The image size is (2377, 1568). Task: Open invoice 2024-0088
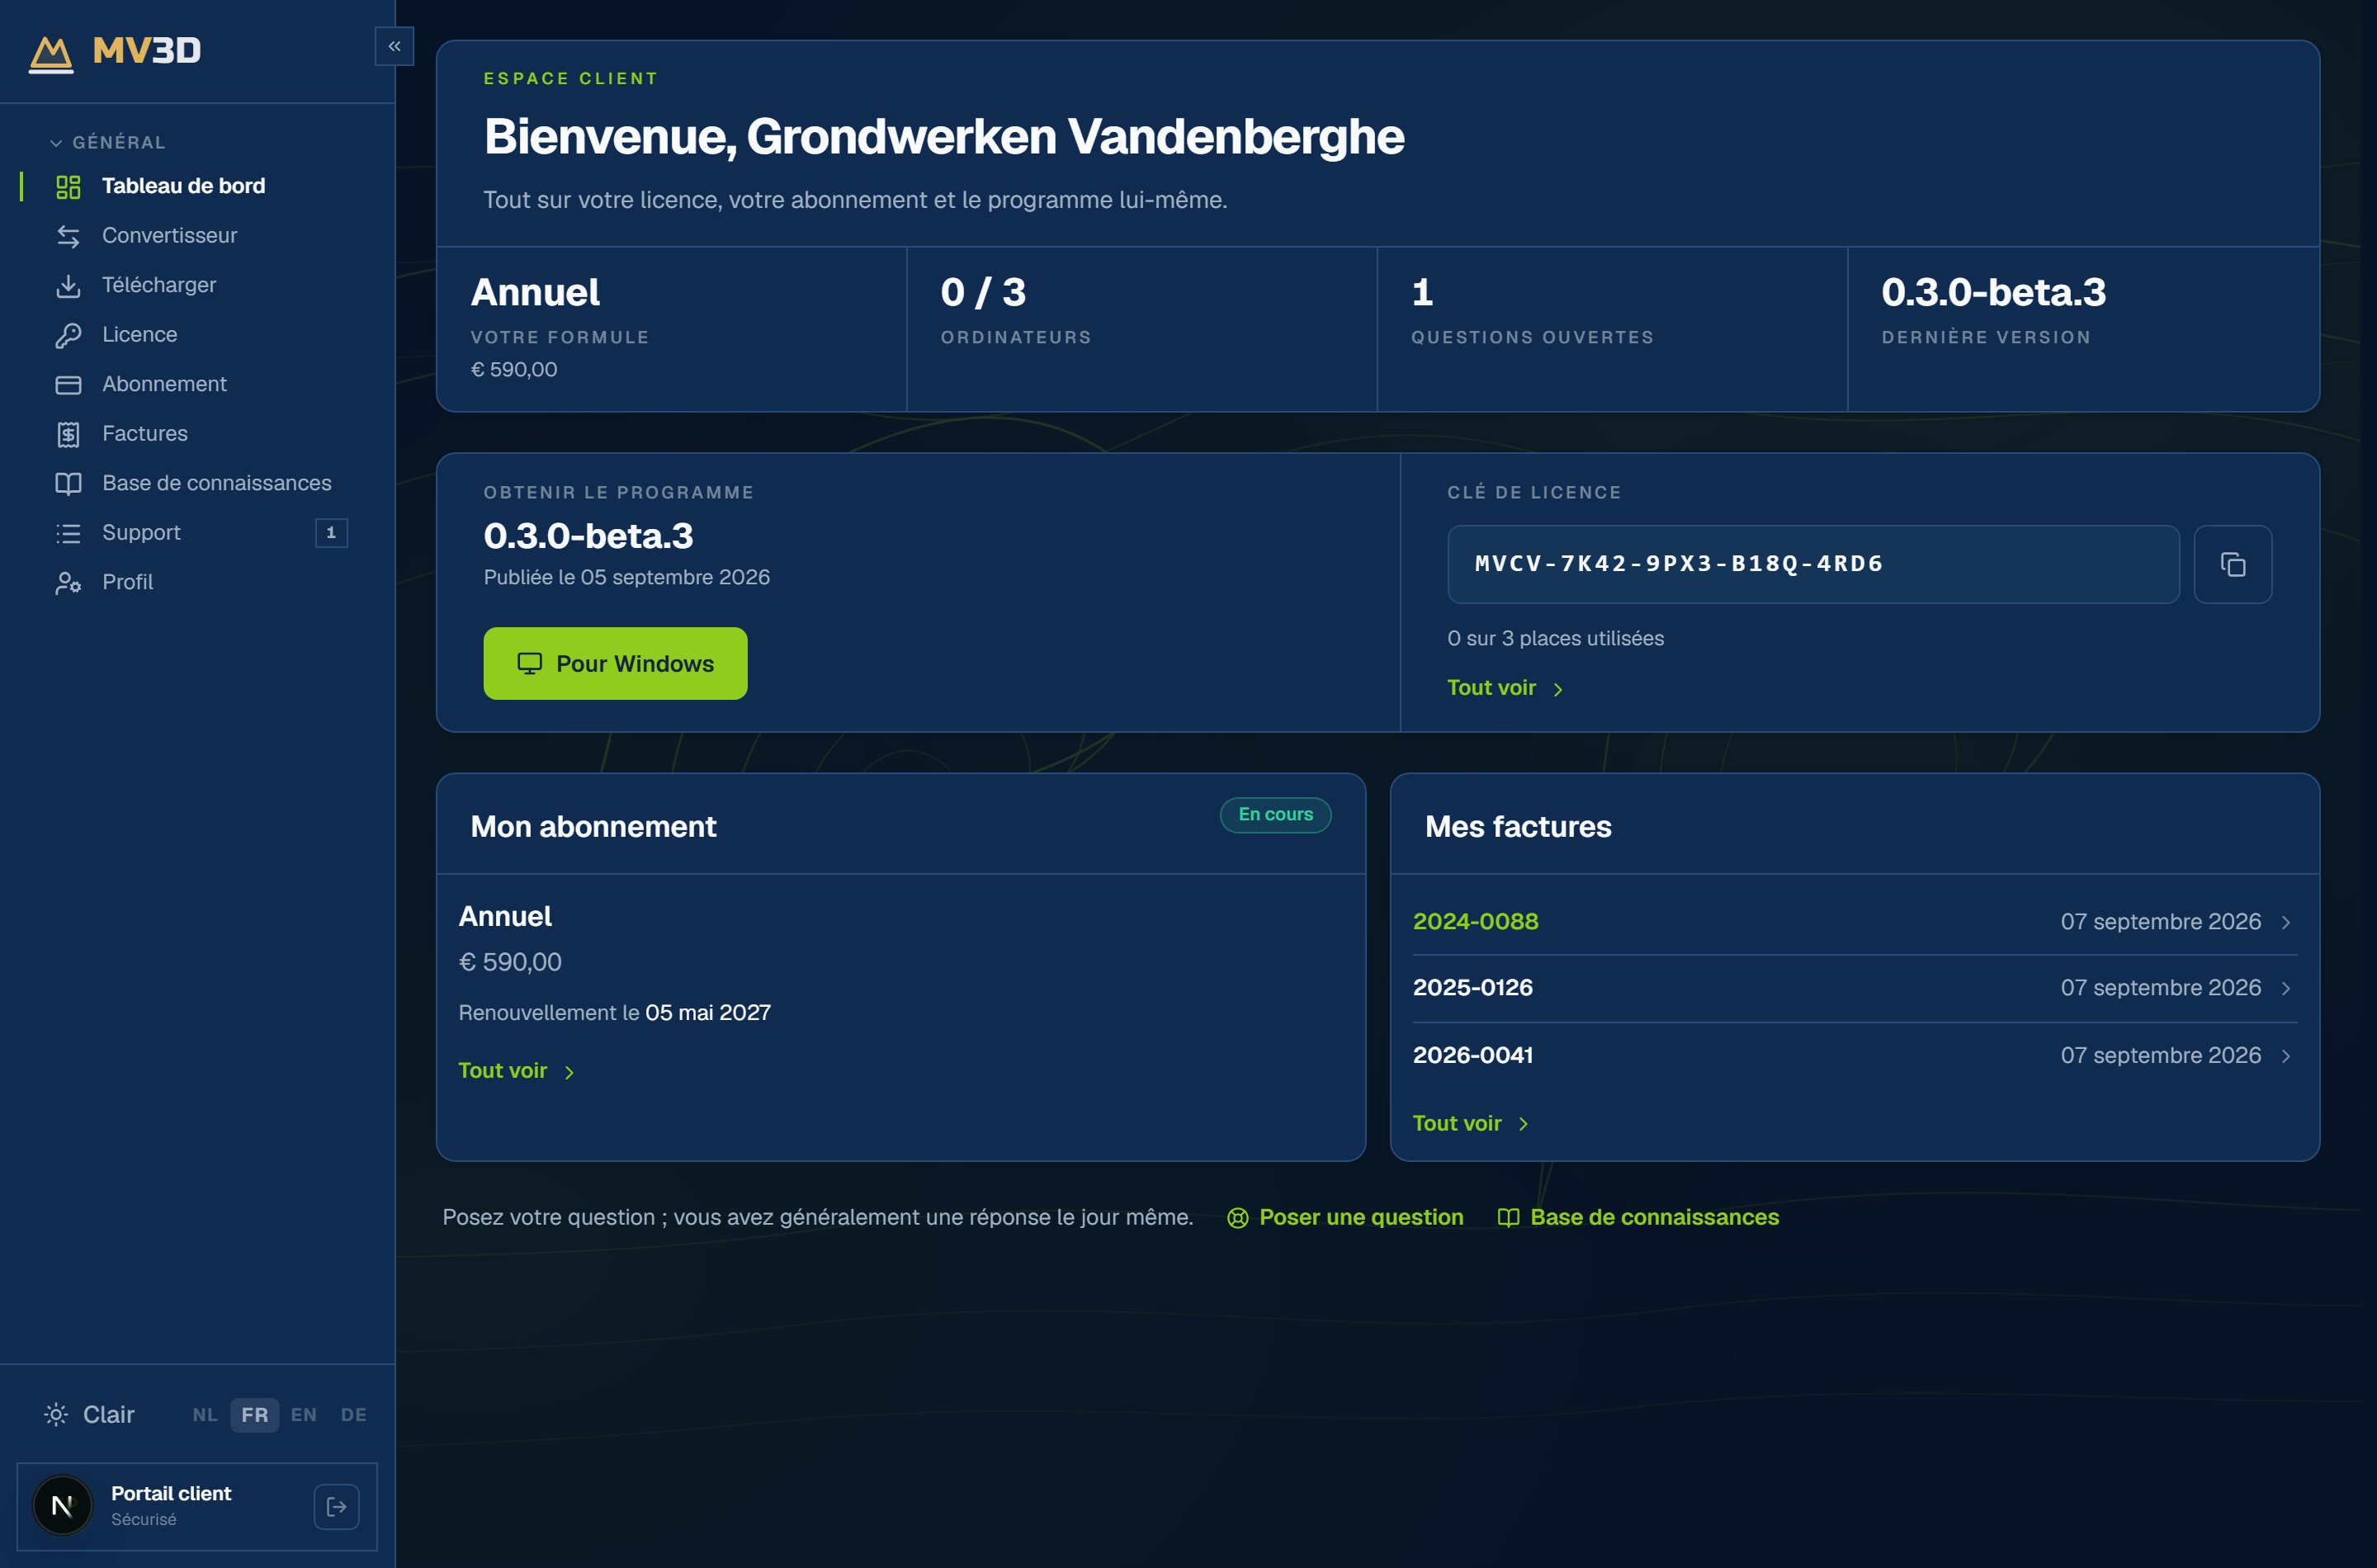pos(1854,922)
